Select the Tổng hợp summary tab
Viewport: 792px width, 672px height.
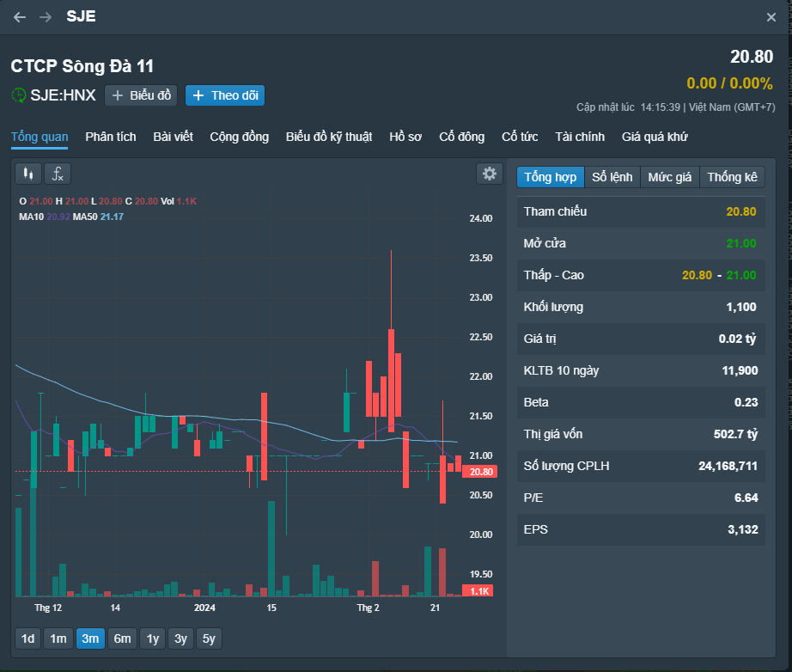pos(550,177)
